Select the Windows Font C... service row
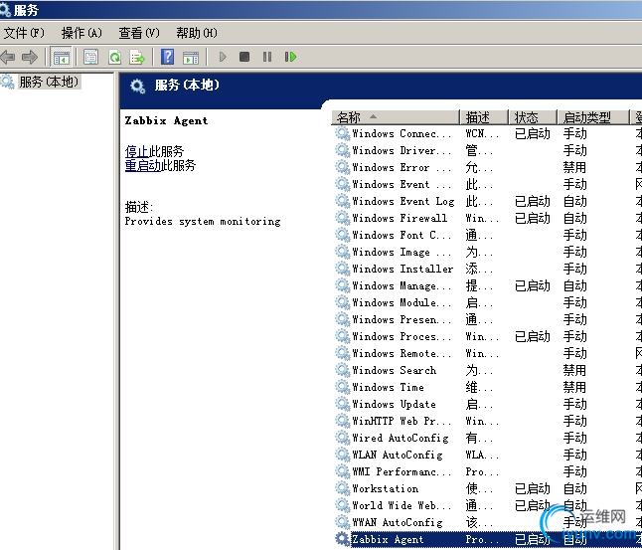This screenshot has width=642, height=550. (487, 235)
